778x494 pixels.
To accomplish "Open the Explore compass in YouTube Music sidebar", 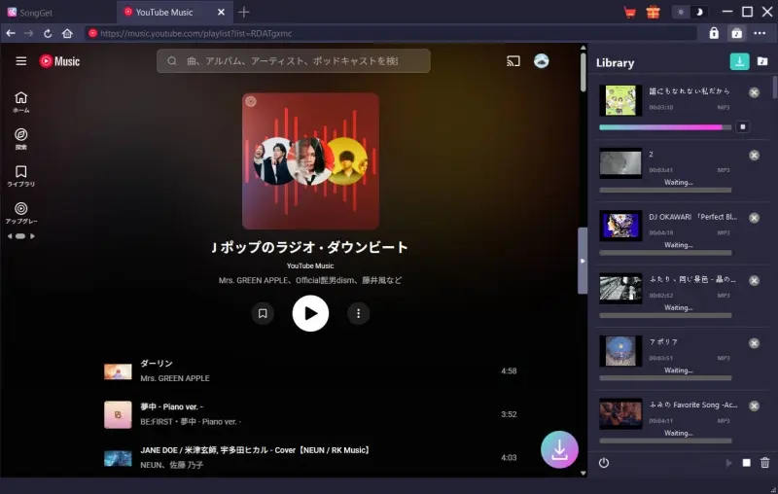I will pyautogui.click(x=20, y=134).
